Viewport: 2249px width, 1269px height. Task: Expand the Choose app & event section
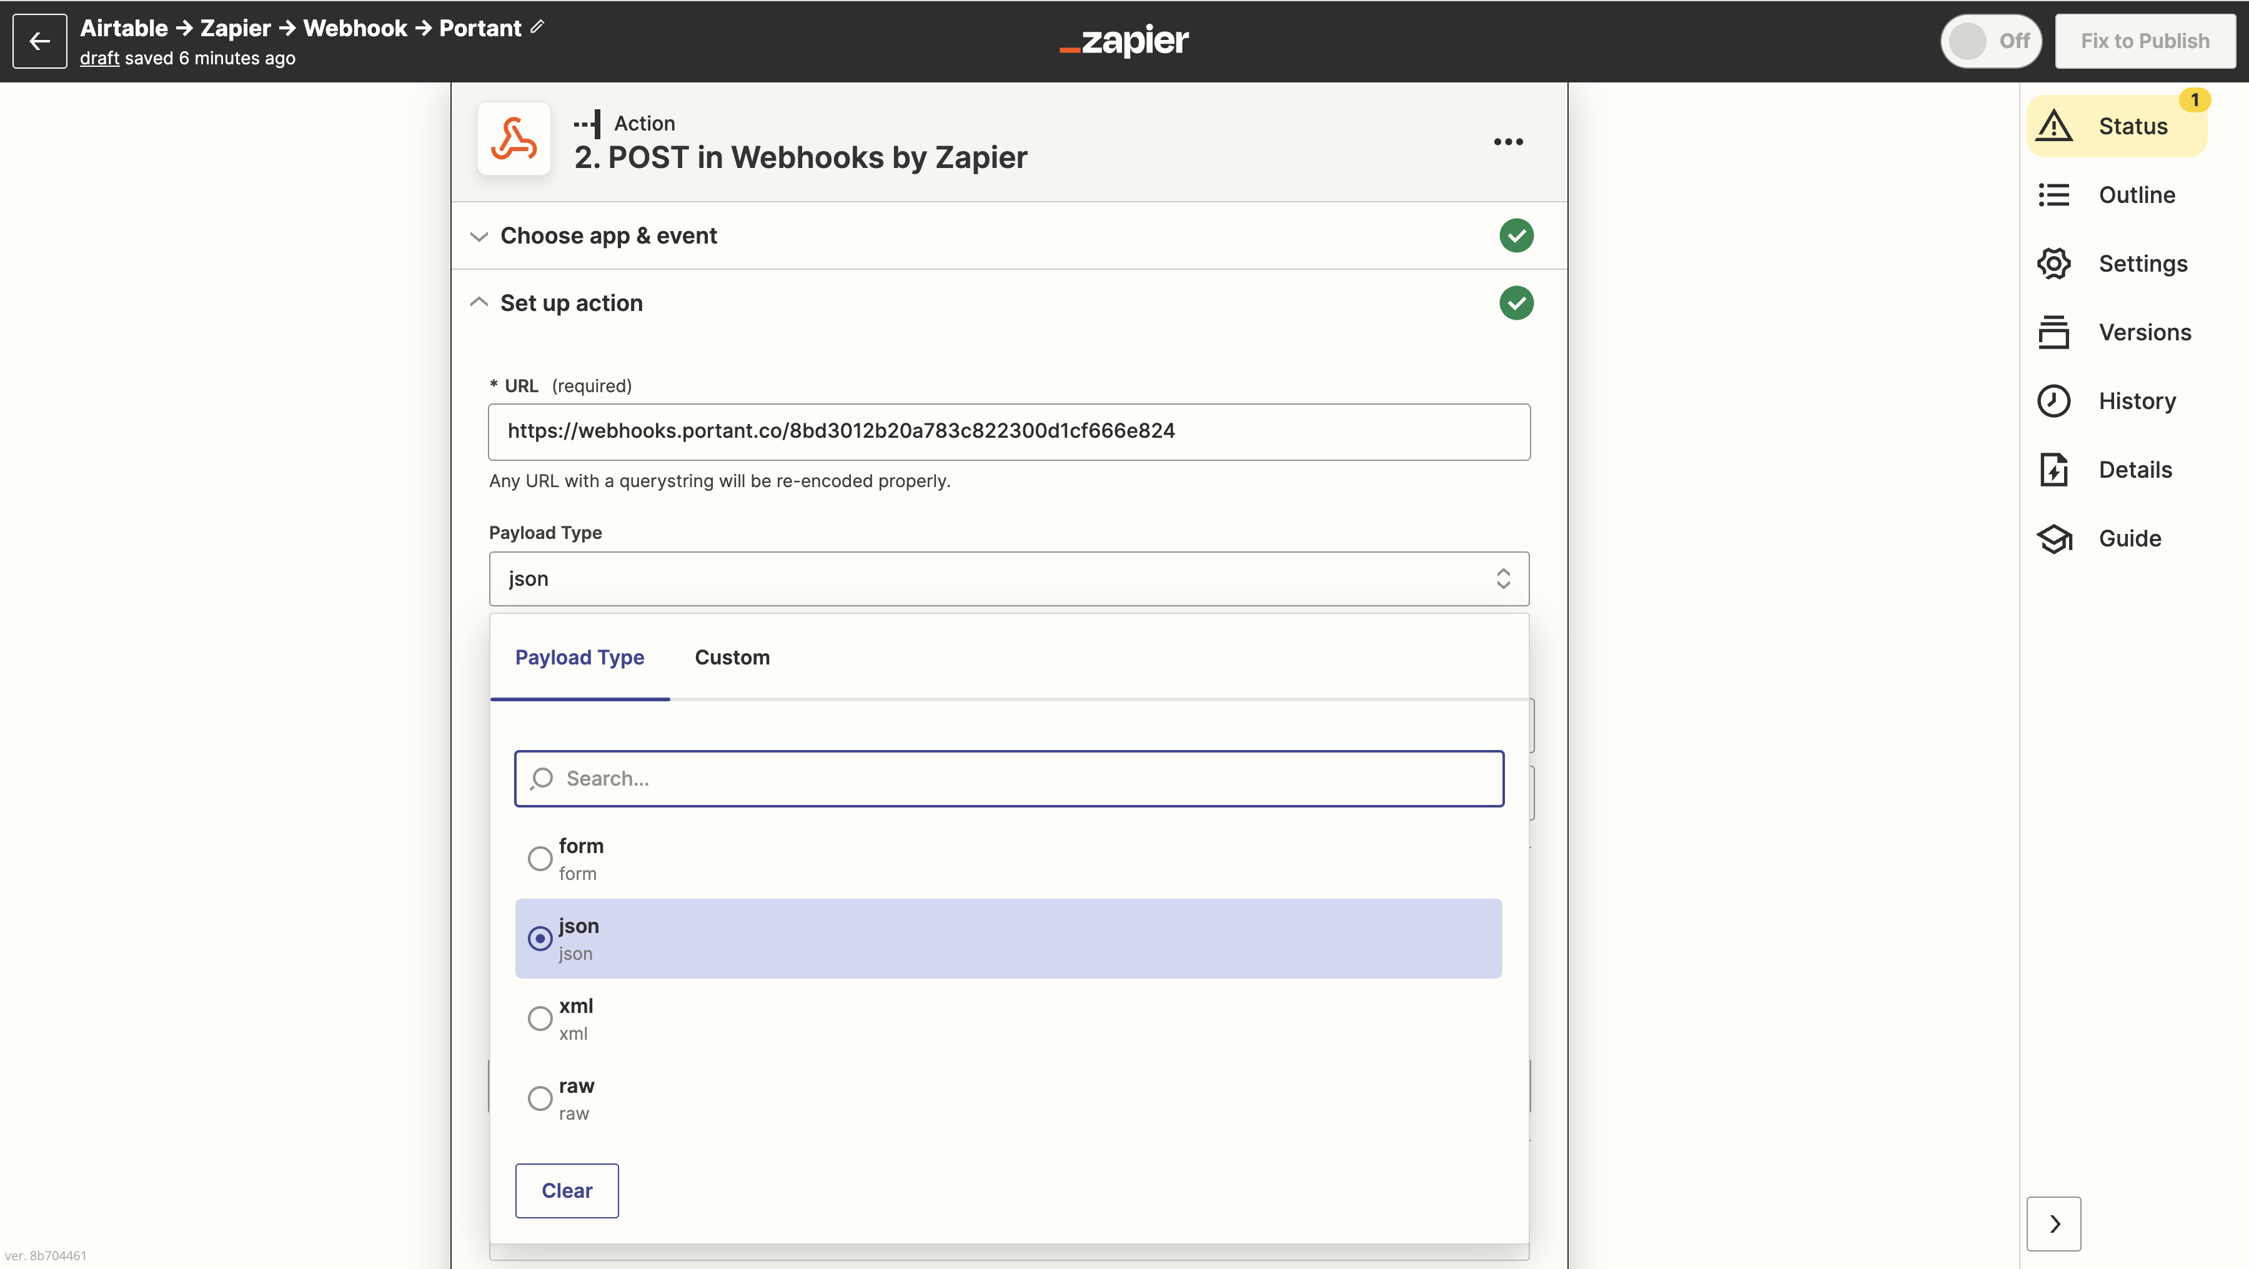[608, 235]
